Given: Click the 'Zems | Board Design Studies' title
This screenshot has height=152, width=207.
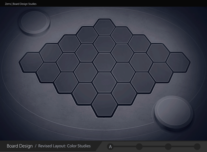Looking at the screenshot, I should click(x=21, y=4).
